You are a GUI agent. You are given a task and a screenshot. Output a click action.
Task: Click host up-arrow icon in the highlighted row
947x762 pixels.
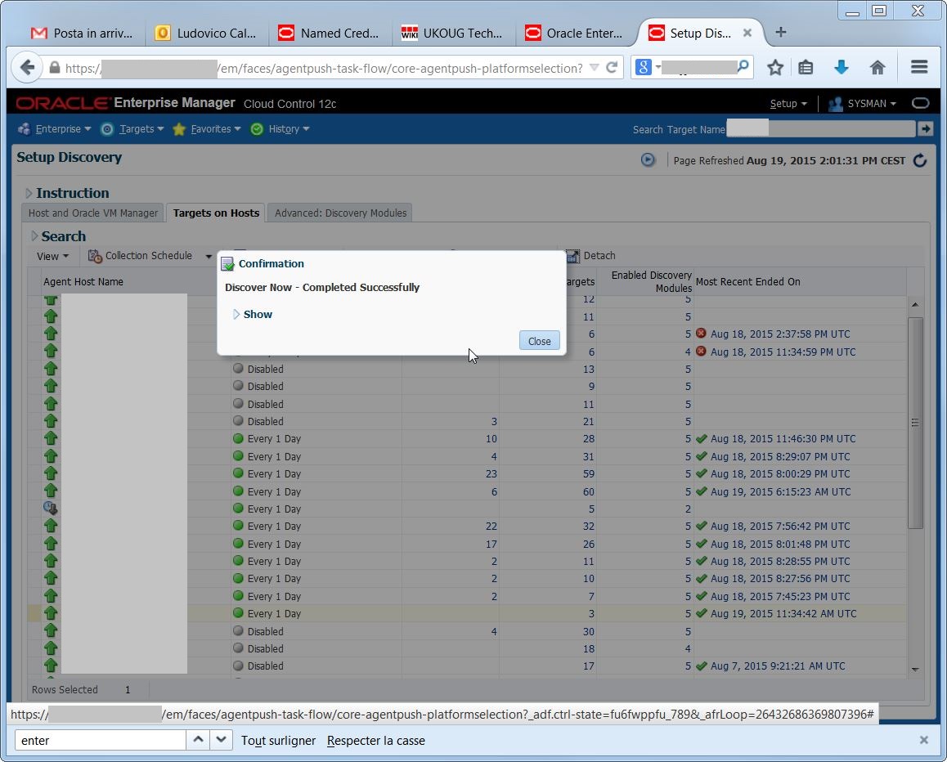pos(51,613)
